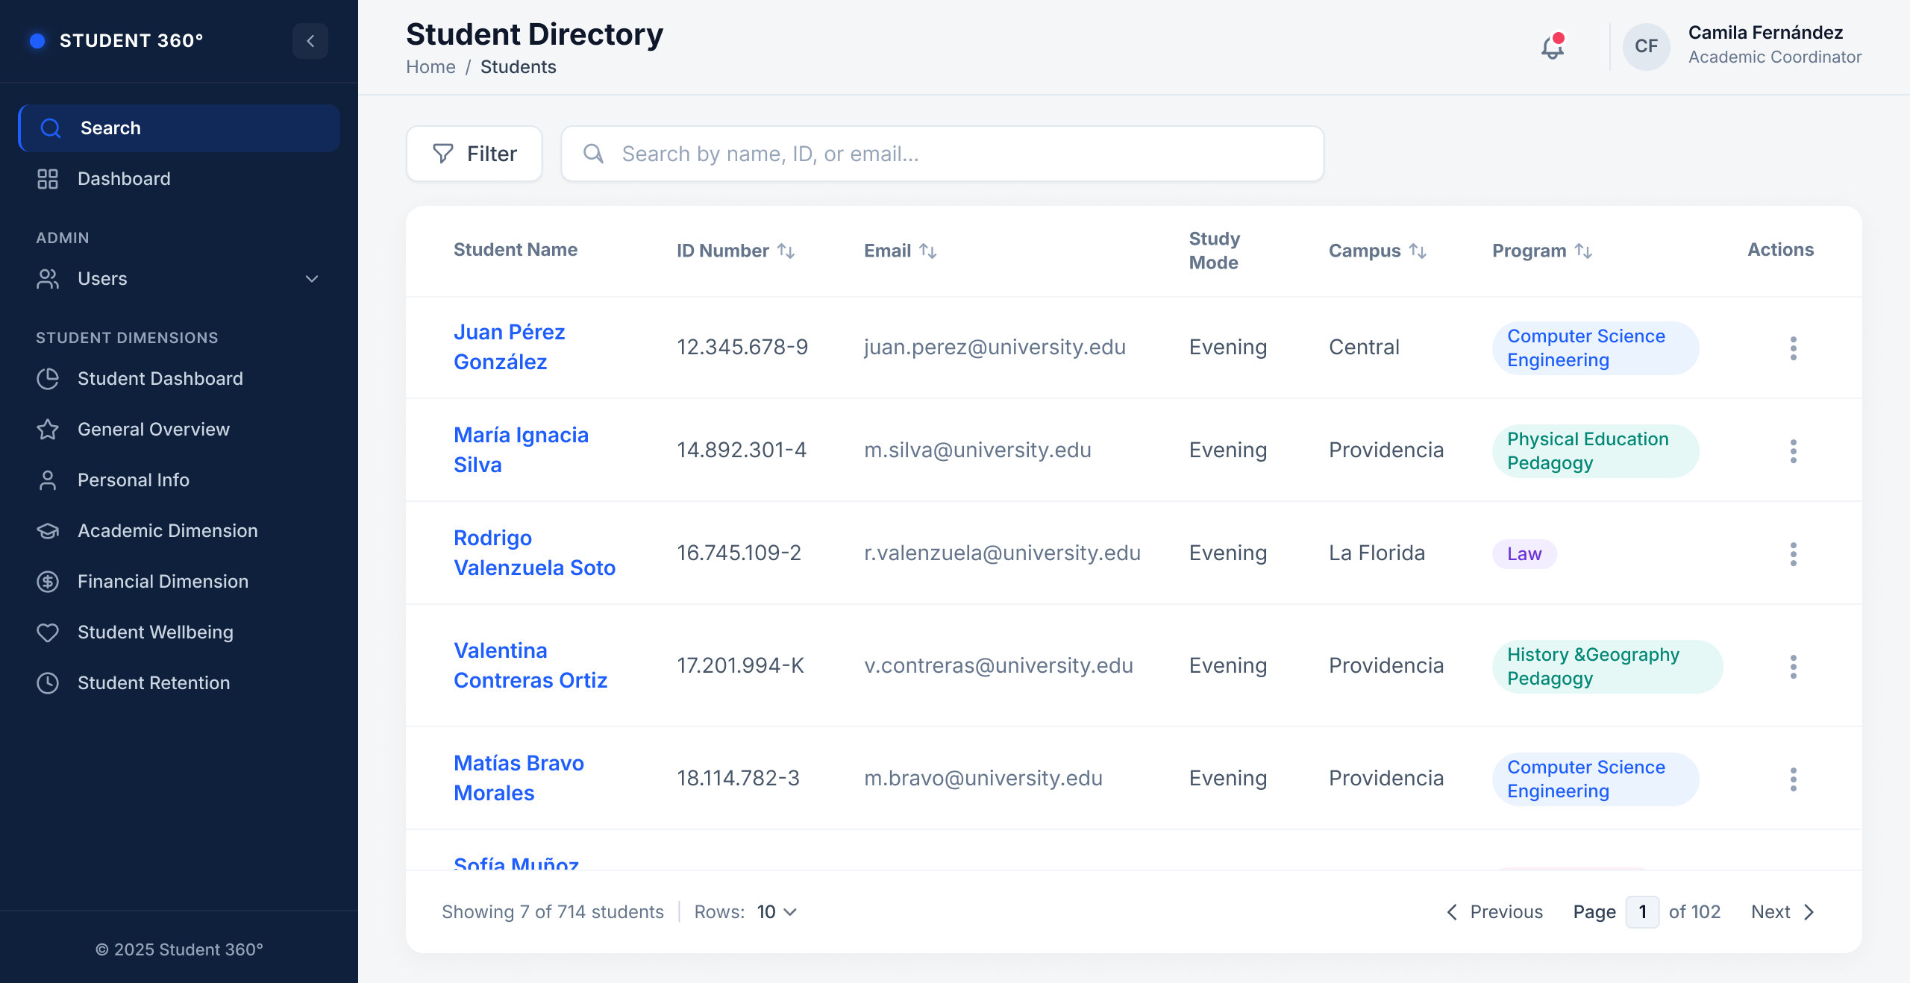The image size is (1910, 983).
Task: Open actions menu for Valentina Contreras Ortiz
Action: (x=1793, y=667)
